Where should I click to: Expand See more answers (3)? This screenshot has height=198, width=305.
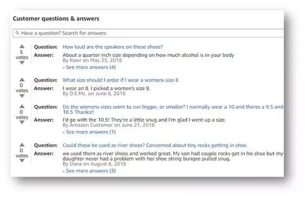pos(91,171)
